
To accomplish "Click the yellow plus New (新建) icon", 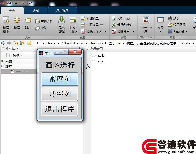I will [x=17, y=20].
